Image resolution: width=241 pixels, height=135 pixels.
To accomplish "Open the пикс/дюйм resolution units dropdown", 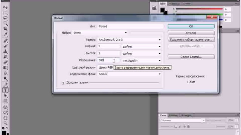I will [x=142, y=61].
